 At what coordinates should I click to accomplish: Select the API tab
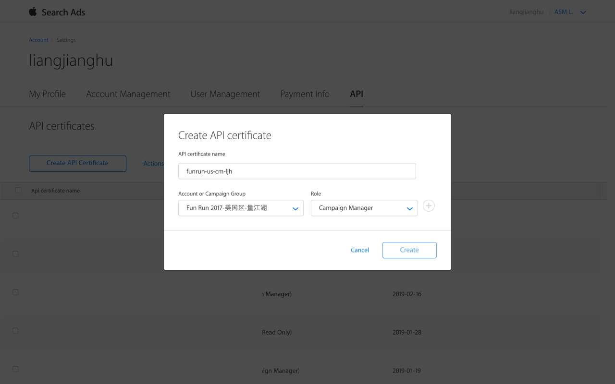(356, 94)
